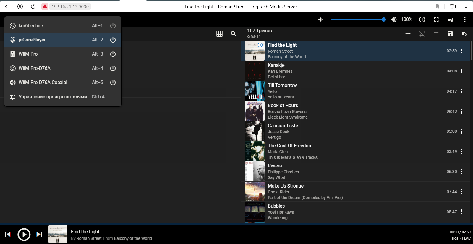473x244 pixels.
Task: Open options menu for Kanskje track
Action: 461,71
